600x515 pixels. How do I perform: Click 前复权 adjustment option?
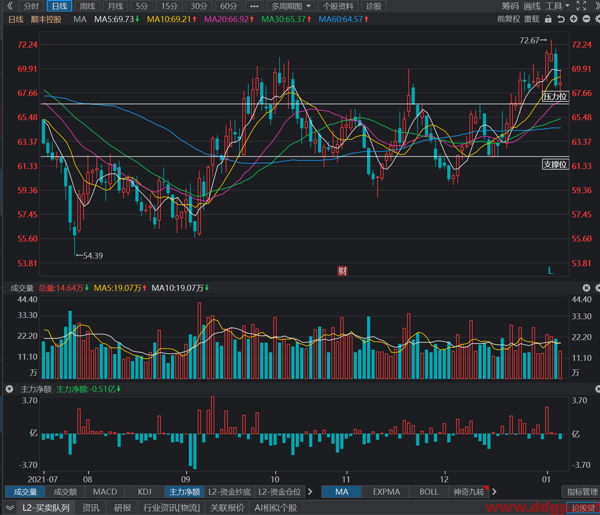click(508, 19)
